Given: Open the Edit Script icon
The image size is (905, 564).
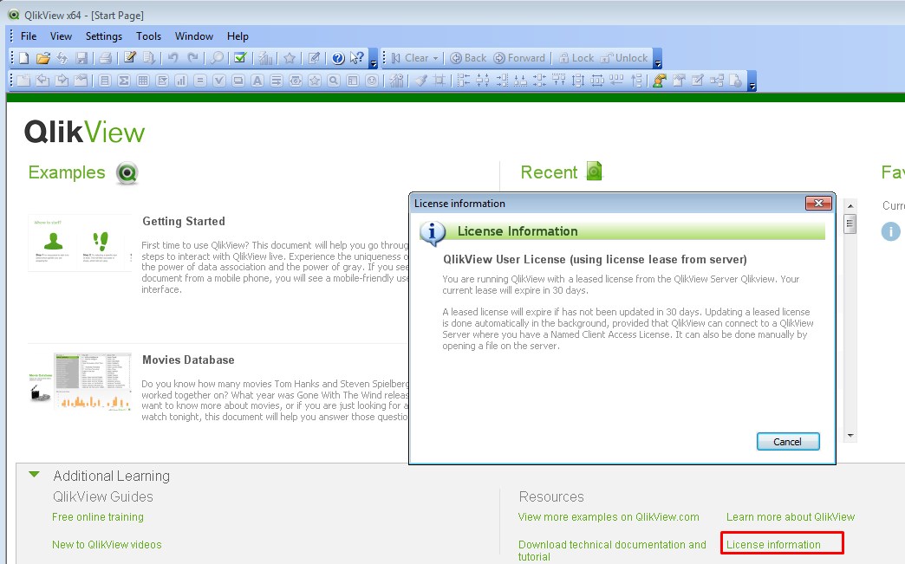Looking at the screenshot, I should pyautogui.click(x=130, y=58).
